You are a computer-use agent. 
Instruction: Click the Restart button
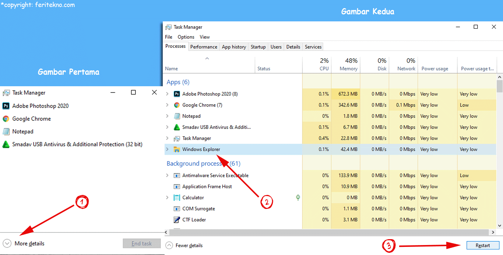pyautogui.click(x=483, y=245)
